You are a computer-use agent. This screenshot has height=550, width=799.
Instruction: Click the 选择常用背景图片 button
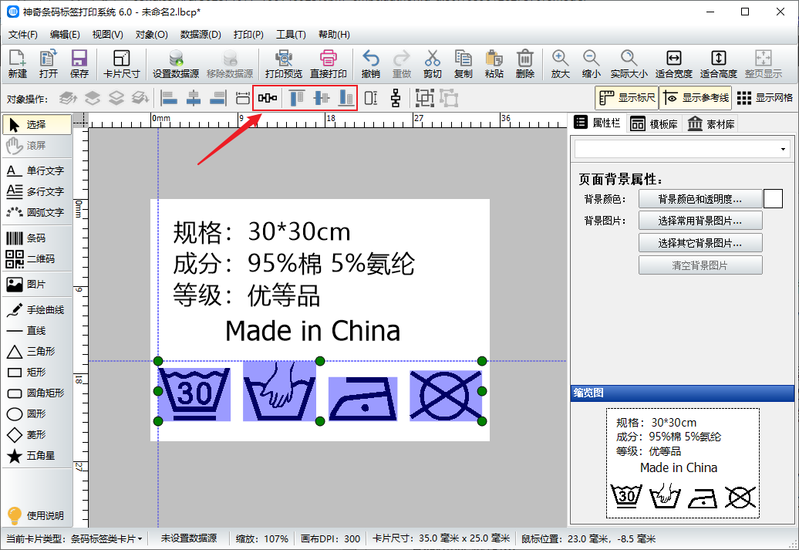click(x=700, y=221)
